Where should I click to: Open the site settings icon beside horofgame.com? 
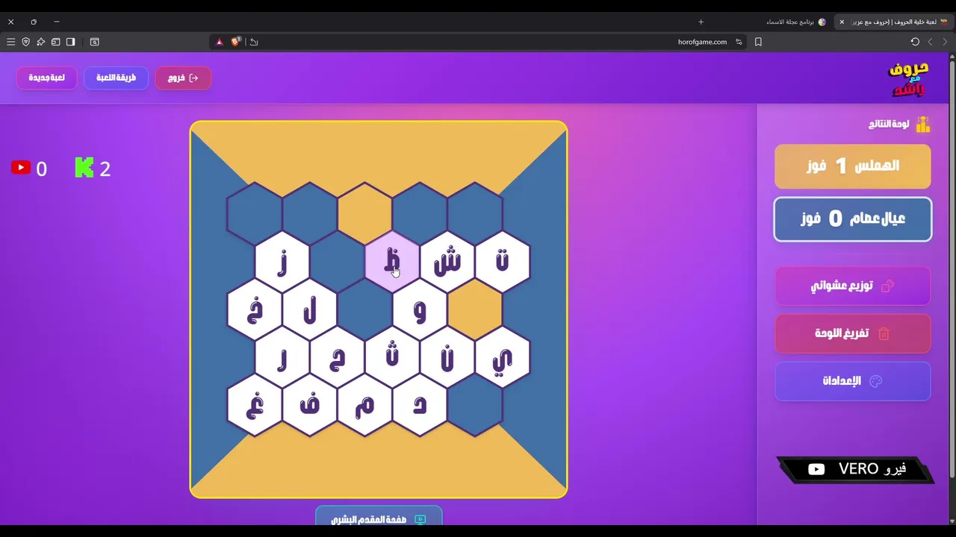click(739, 42)
